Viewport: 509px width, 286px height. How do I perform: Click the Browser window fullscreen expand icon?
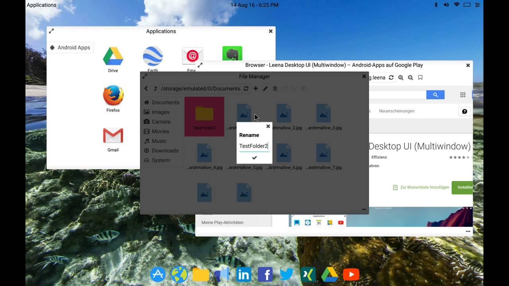pos(200,65)
